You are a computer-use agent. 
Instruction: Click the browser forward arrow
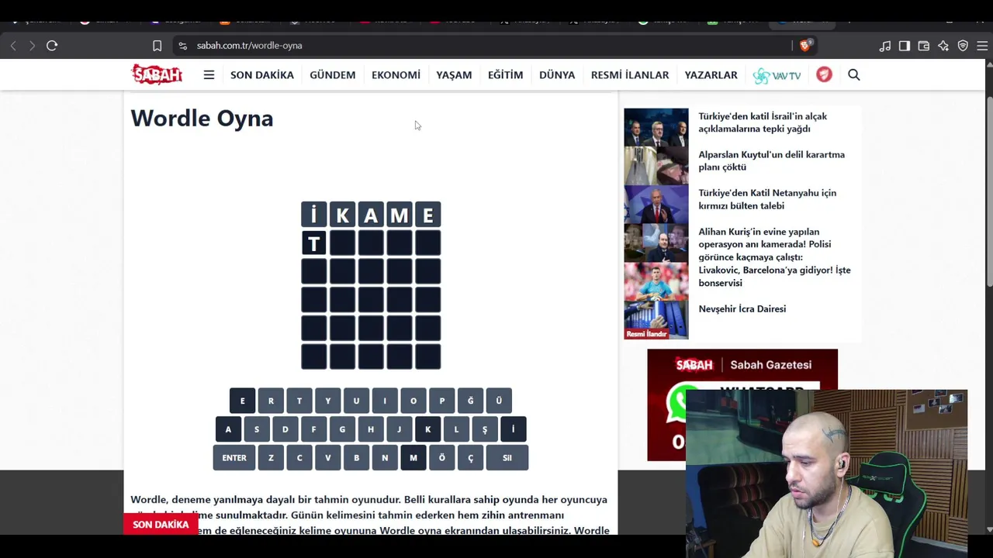click(32, 46)
